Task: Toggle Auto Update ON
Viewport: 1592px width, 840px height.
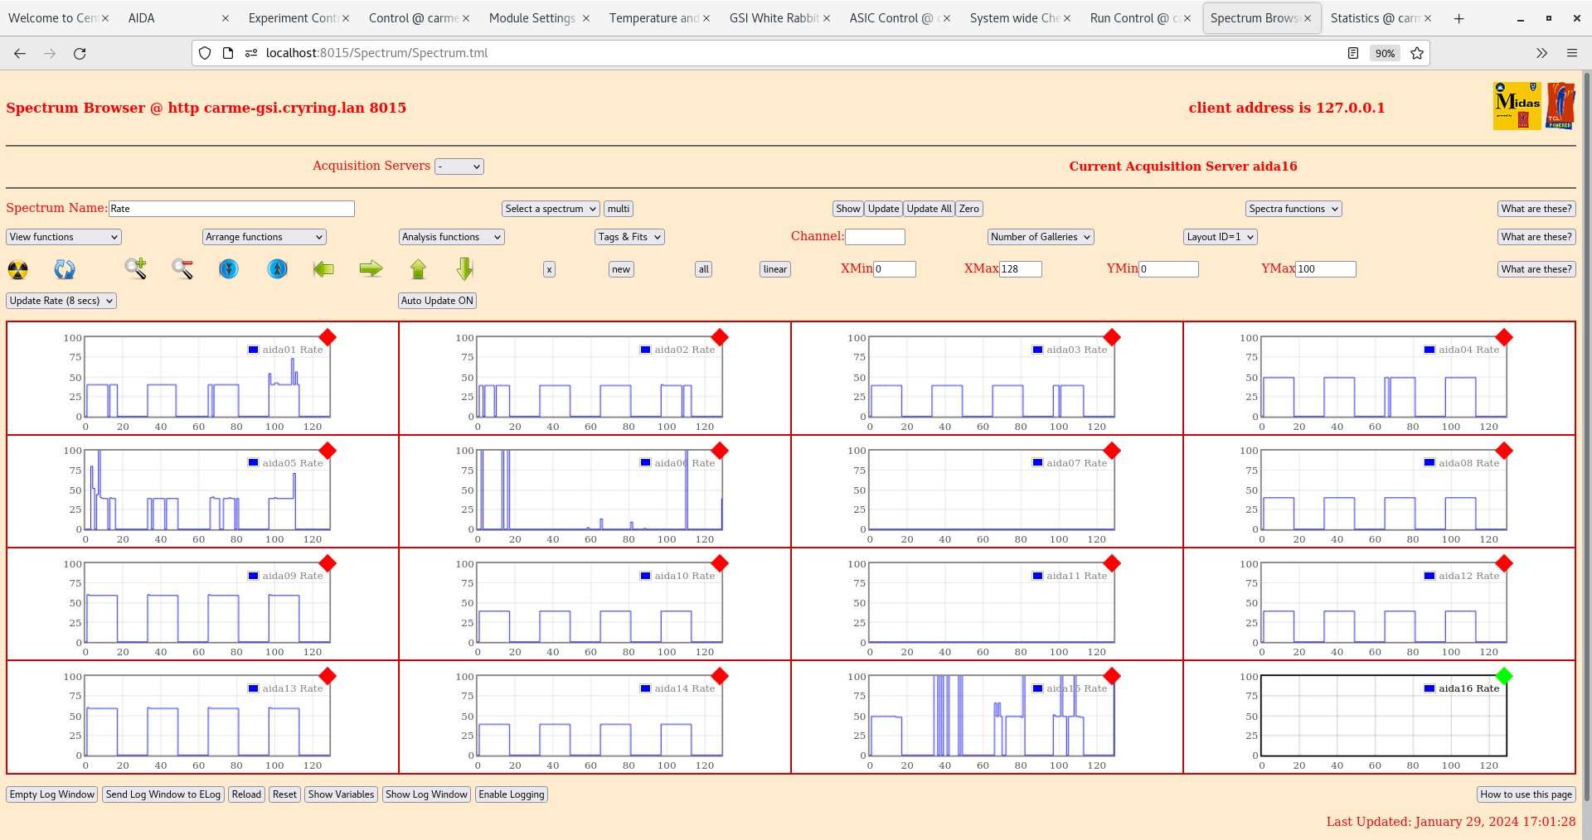Action: [437, 300]
